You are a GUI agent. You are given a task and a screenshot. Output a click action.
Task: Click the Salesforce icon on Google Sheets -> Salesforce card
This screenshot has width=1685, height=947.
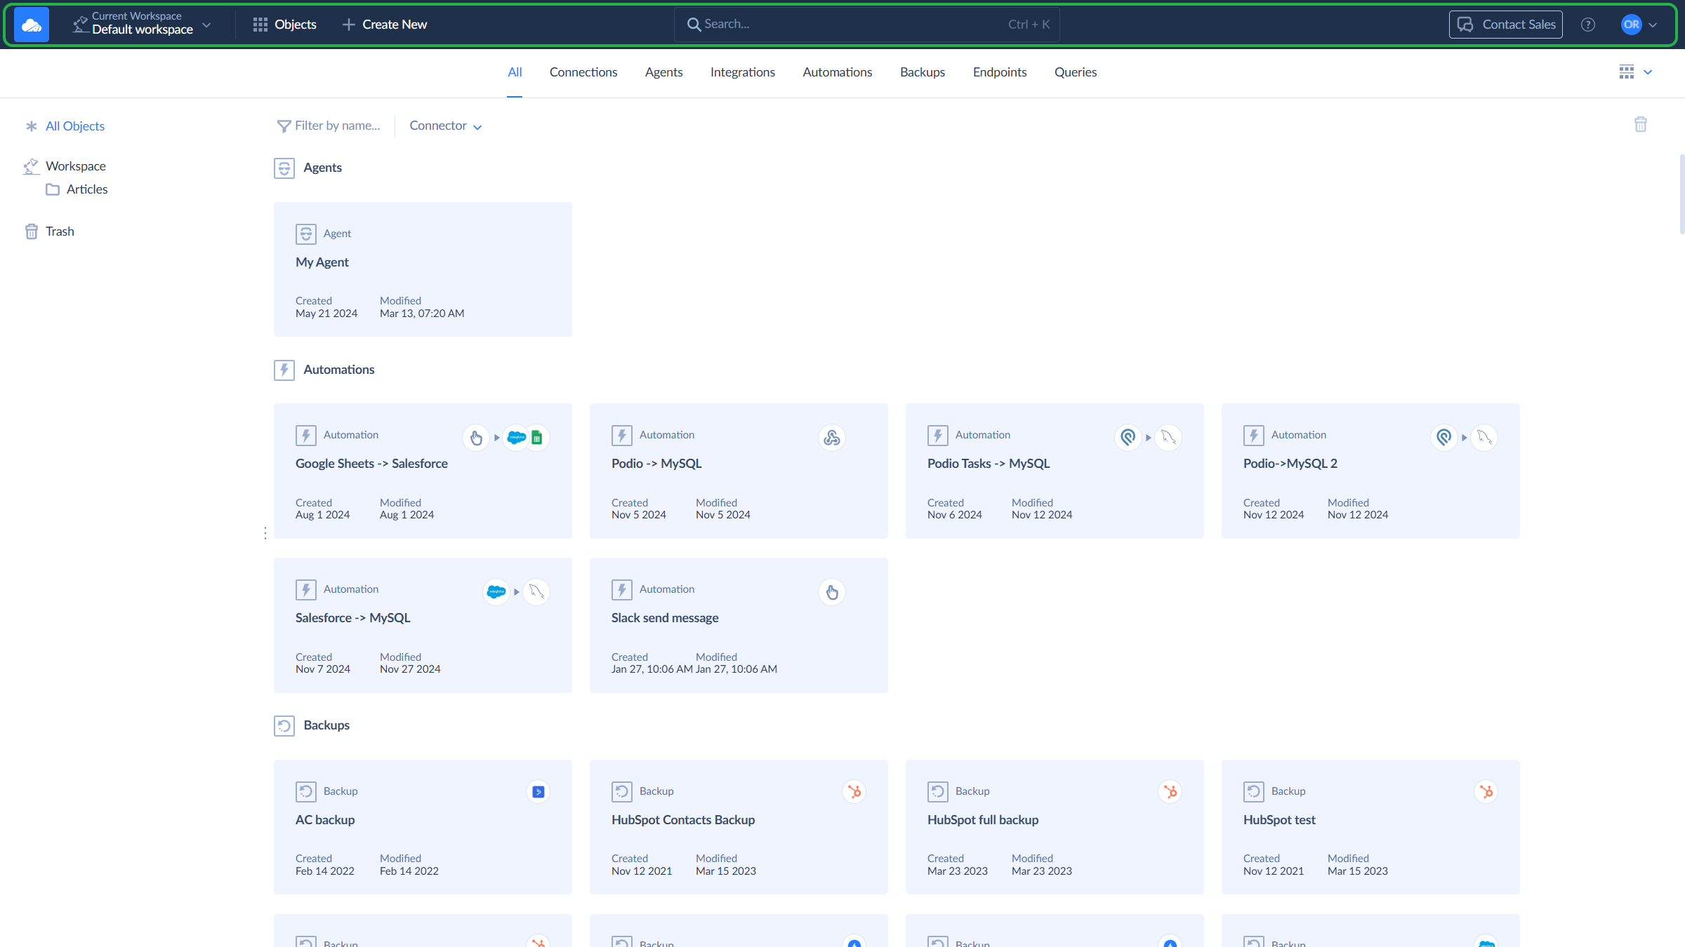tap(517, 438)
